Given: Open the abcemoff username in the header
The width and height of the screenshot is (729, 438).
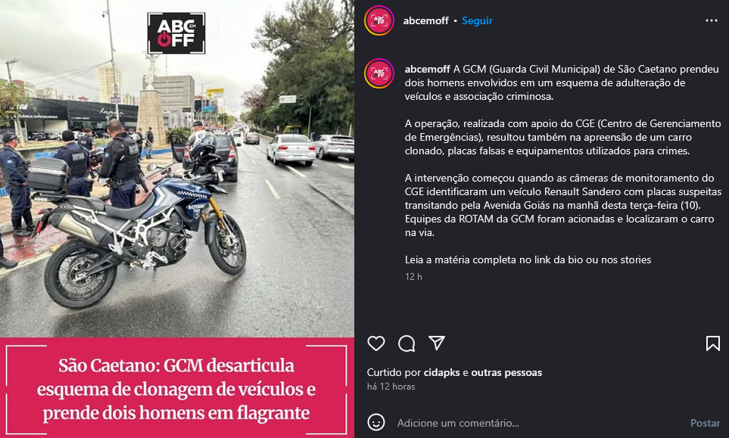Looking at the screenshot, I should 426,21.
